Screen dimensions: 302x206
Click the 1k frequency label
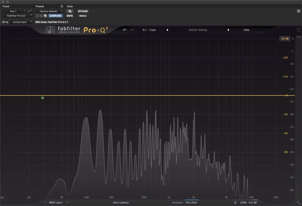pyautogui.click(x=169, y=197)
